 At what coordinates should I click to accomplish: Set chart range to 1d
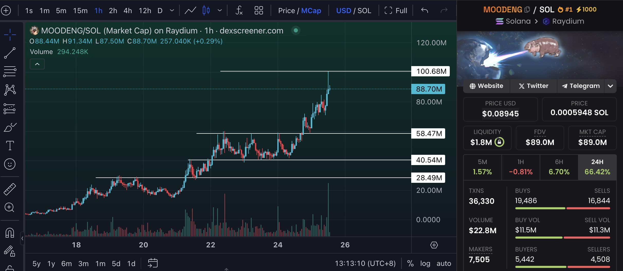(x=131, y=264)
